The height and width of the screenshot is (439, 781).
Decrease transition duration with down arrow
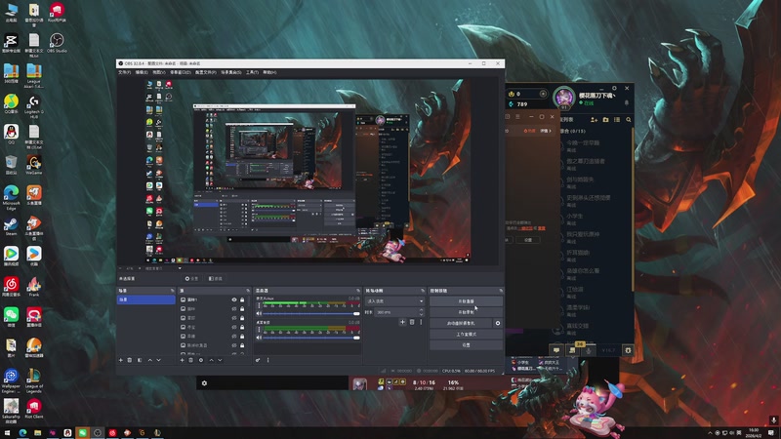pyautogui.click(x=422, y=314)
